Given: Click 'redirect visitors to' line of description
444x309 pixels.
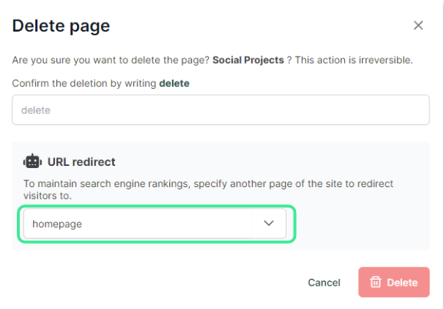Looking at the screenshot, I should click(x=51, y=196).
